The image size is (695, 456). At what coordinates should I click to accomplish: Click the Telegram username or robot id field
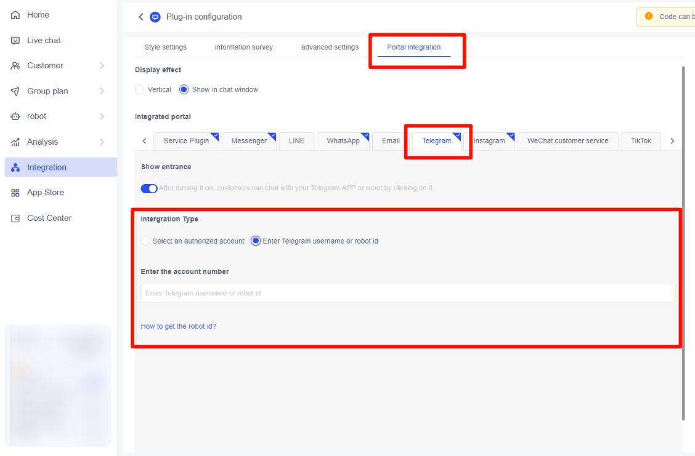click(408, 294)
